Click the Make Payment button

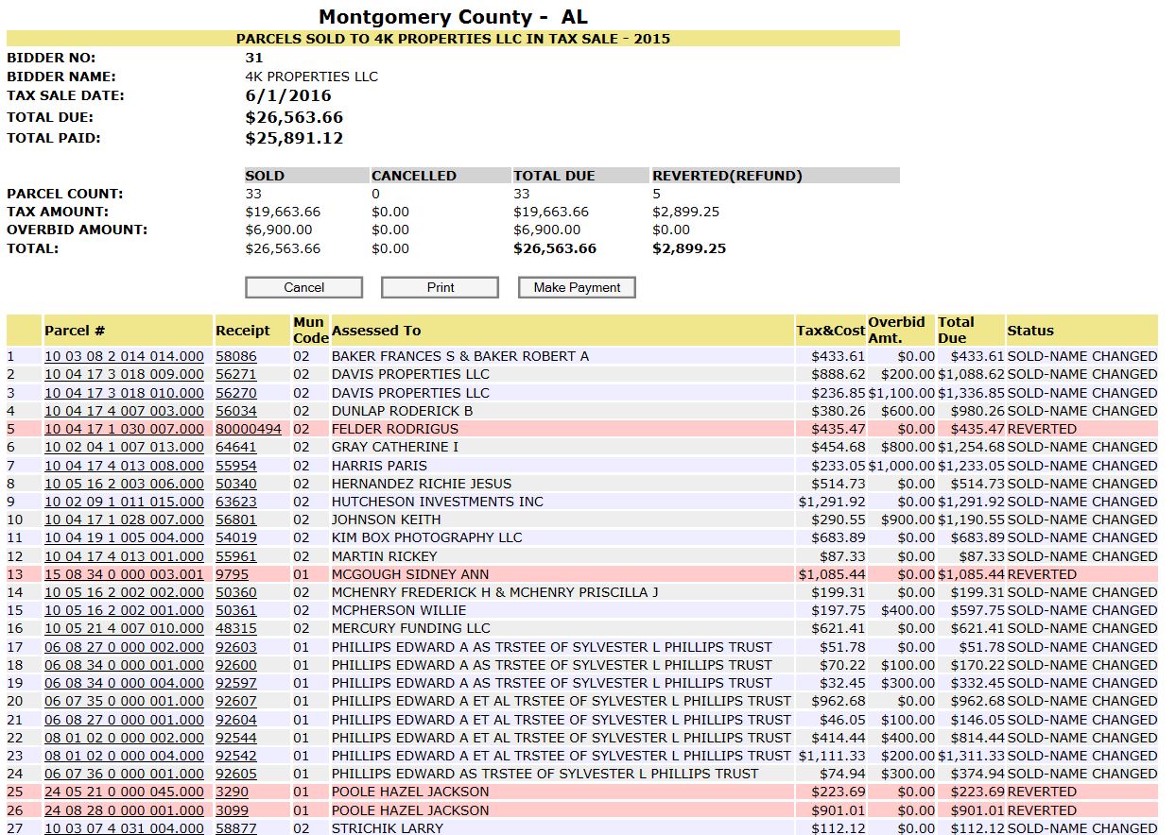pyautogui.click(x=577, y=287)
